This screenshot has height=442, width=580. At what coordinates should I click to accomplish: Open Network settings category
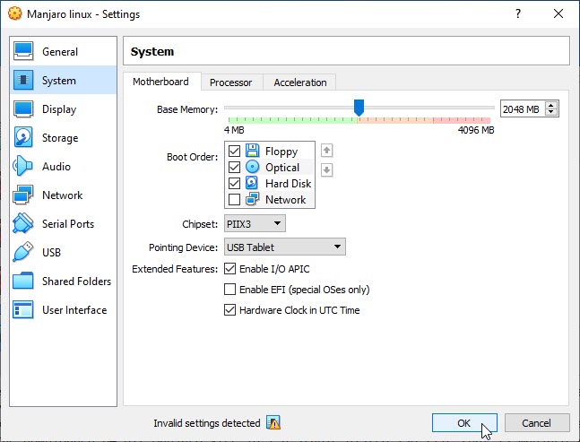pos(64,195)
